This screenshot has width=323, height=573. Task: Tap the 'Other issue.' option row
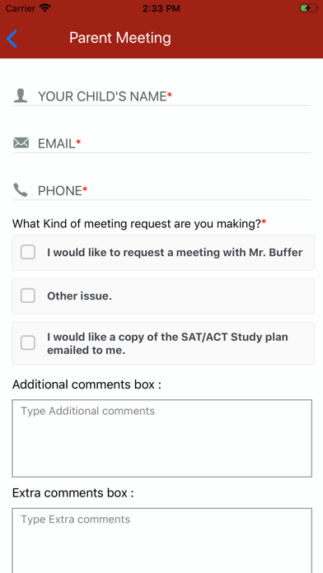[x=163, y=296]
